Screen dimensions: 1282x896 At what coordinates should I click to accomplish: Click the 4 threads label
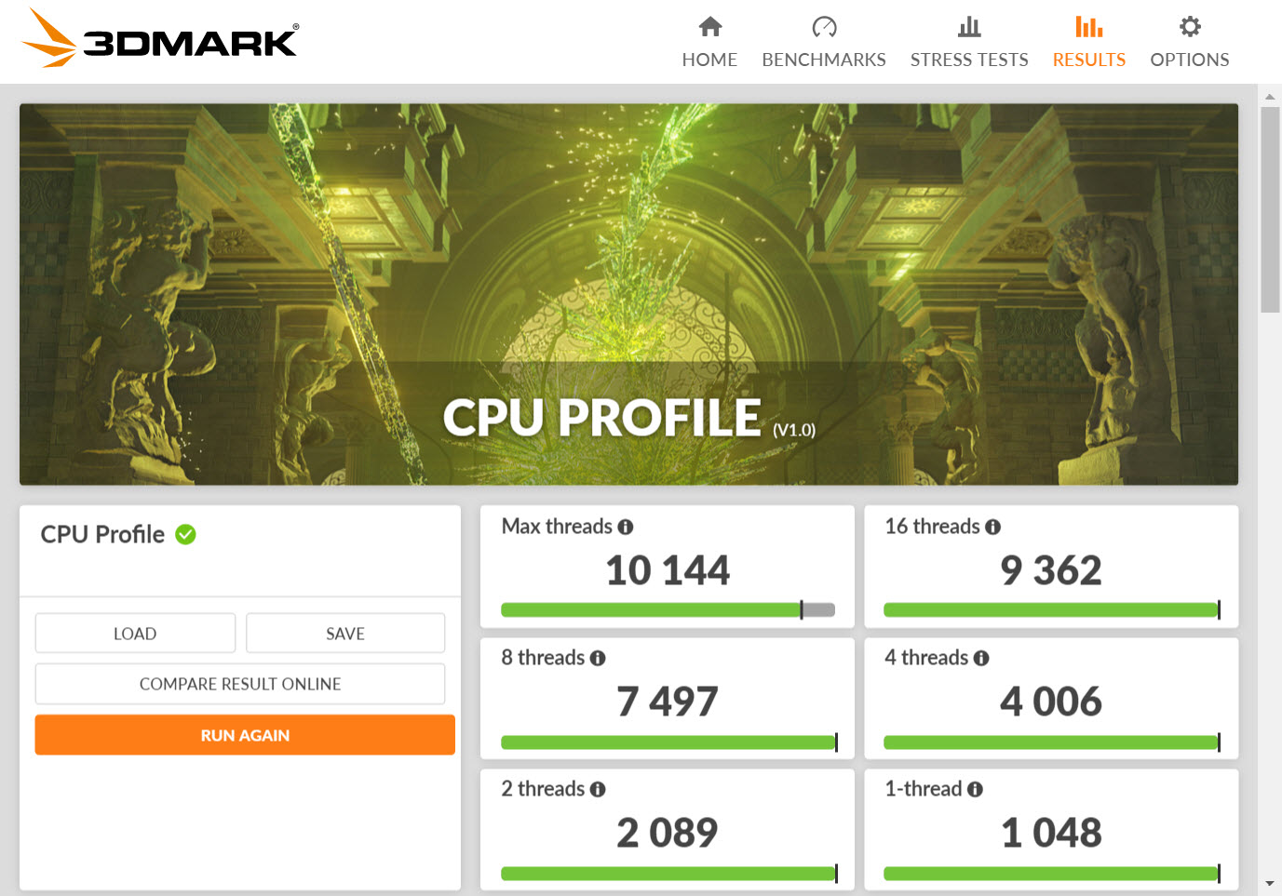[x=926, y=658]
